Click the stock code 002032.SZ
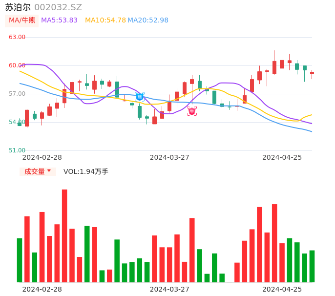Screen dimensions: 335x296 coord(58,7)
